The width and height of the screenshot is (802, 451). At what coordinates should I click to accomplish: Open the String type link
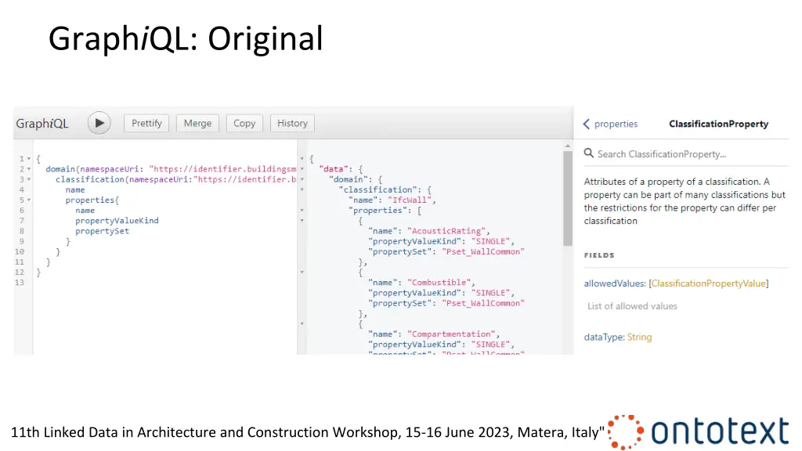point(639,337)
